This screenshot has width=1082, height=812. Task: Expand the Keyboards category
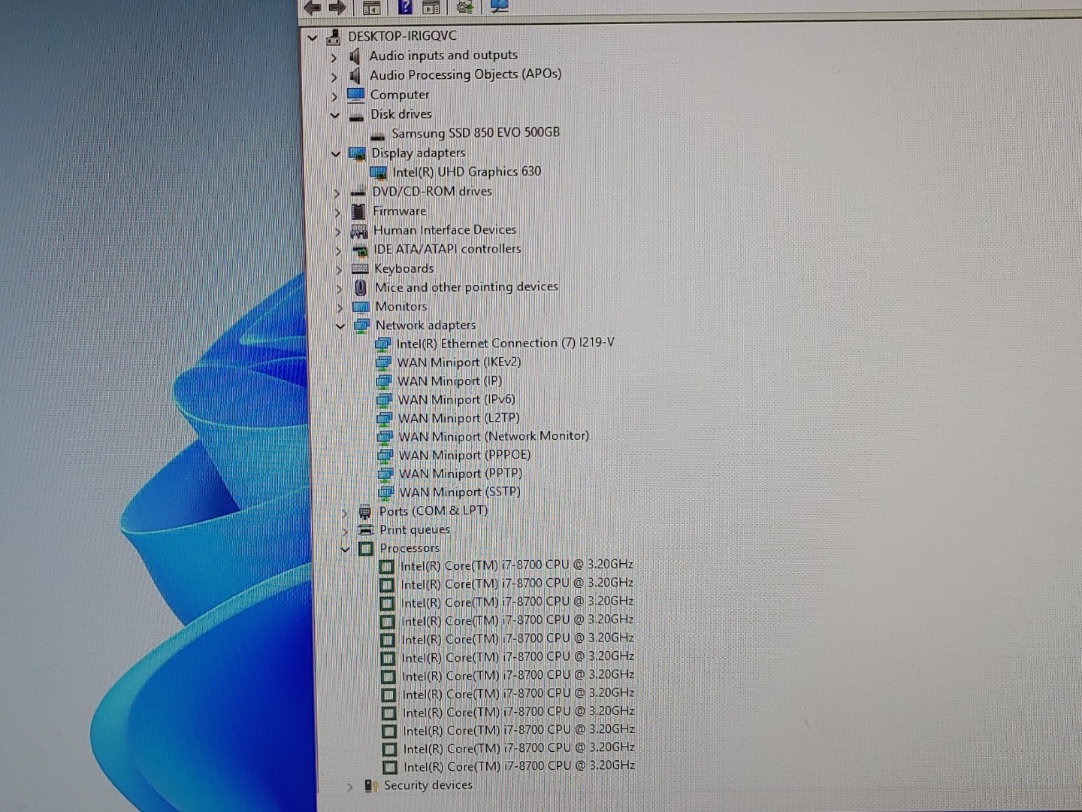tap(340, 270)
